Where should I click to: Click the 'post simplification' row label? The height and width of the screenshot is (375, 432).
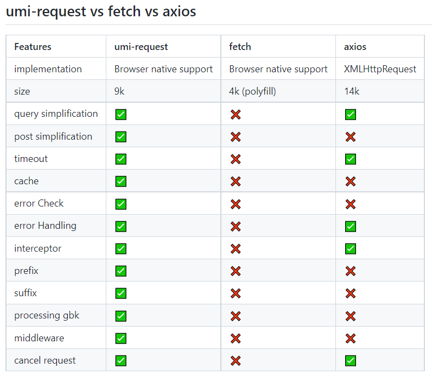pyautogui.click(x=53, y=136)
